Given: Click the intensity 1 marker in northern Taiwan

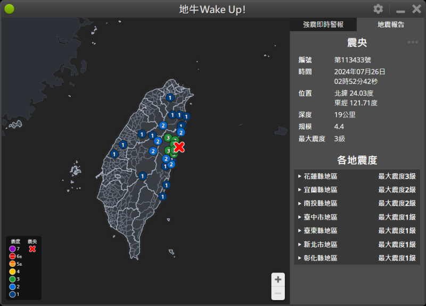Looking at the screenshot, I should tap(170, 97).
